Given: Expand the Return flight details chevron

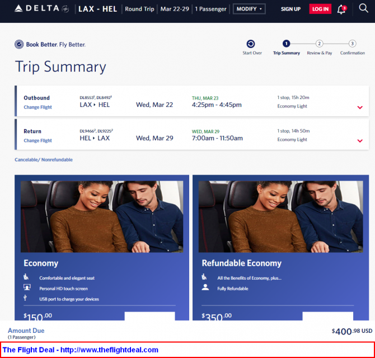Looking at the screenshot, I should point(360,141).
